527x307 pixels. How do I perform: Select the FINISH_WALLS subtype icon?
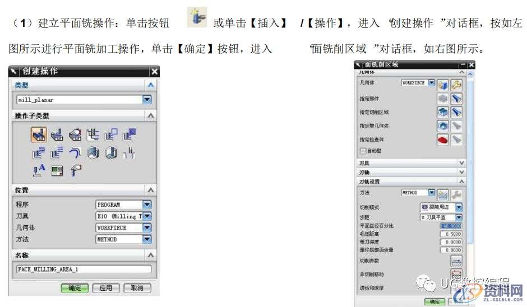pos(93,153)
